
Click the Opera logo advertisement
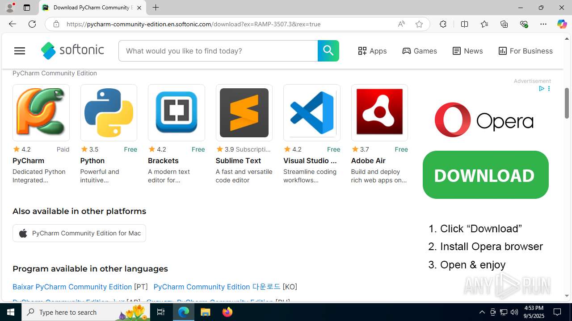(x=484, y=120)
